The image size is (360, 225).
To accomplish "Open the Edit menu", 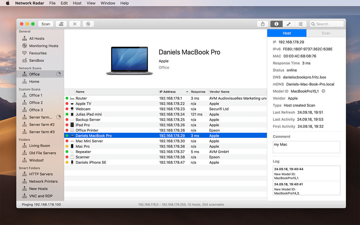I will click(x=64, y=3).
